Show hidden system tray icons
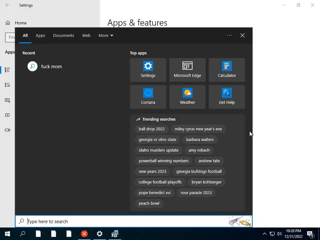 pos(264,234)
